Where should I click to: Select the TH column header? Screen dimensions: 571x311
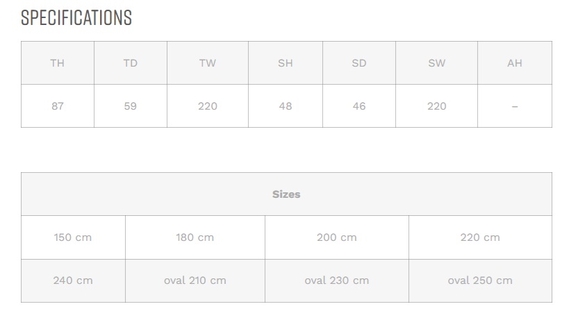coord(58,63)
